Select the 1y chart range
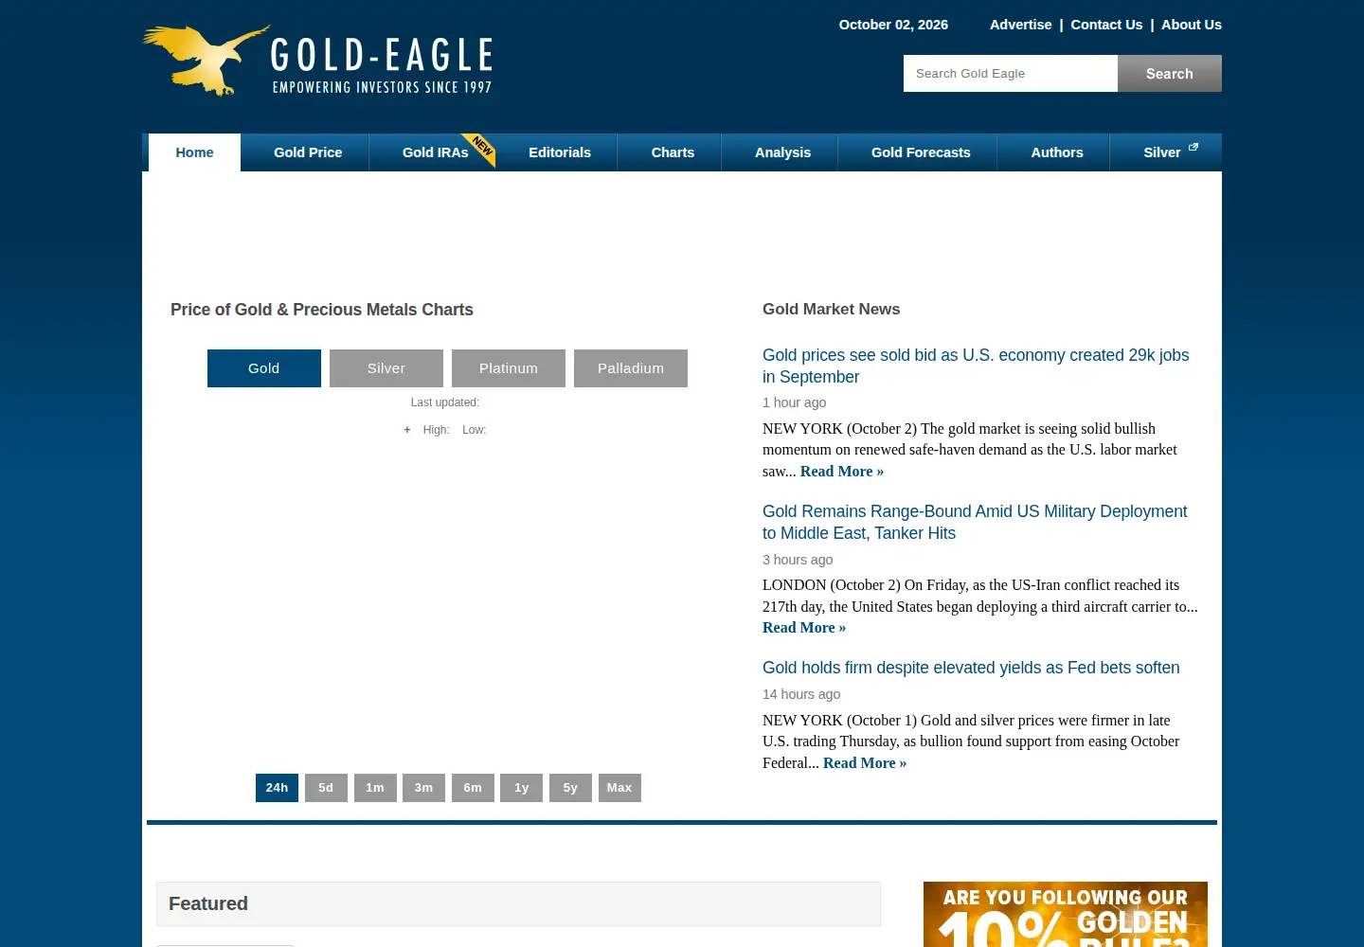1364x947 pixels. pyautogui.click(x=522, y=788)
